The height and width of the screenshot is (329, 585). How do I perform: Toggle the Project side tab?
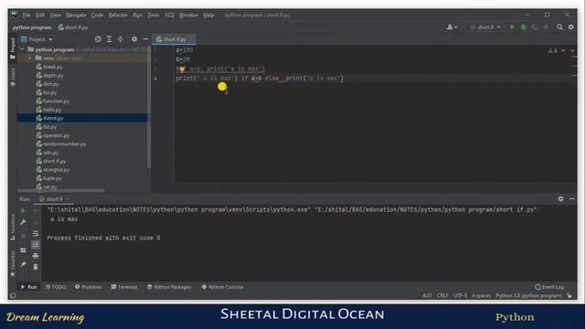click(x=13, y=48)
